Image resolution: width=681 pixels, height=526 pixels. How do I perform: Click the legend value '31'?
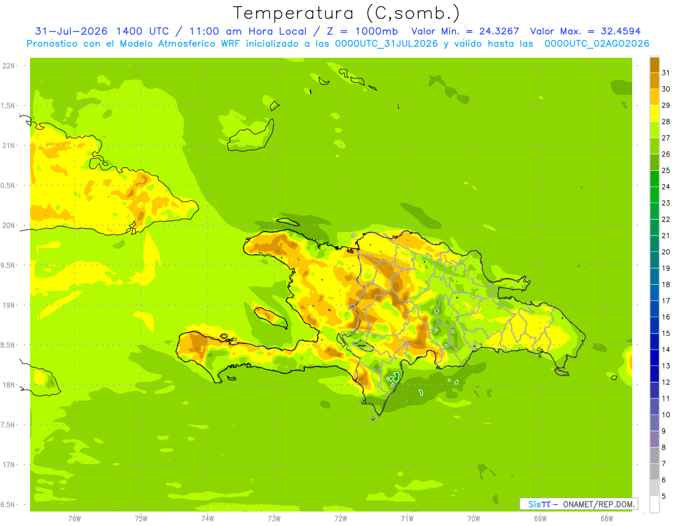pyautogui.click(x=666, y=73)
